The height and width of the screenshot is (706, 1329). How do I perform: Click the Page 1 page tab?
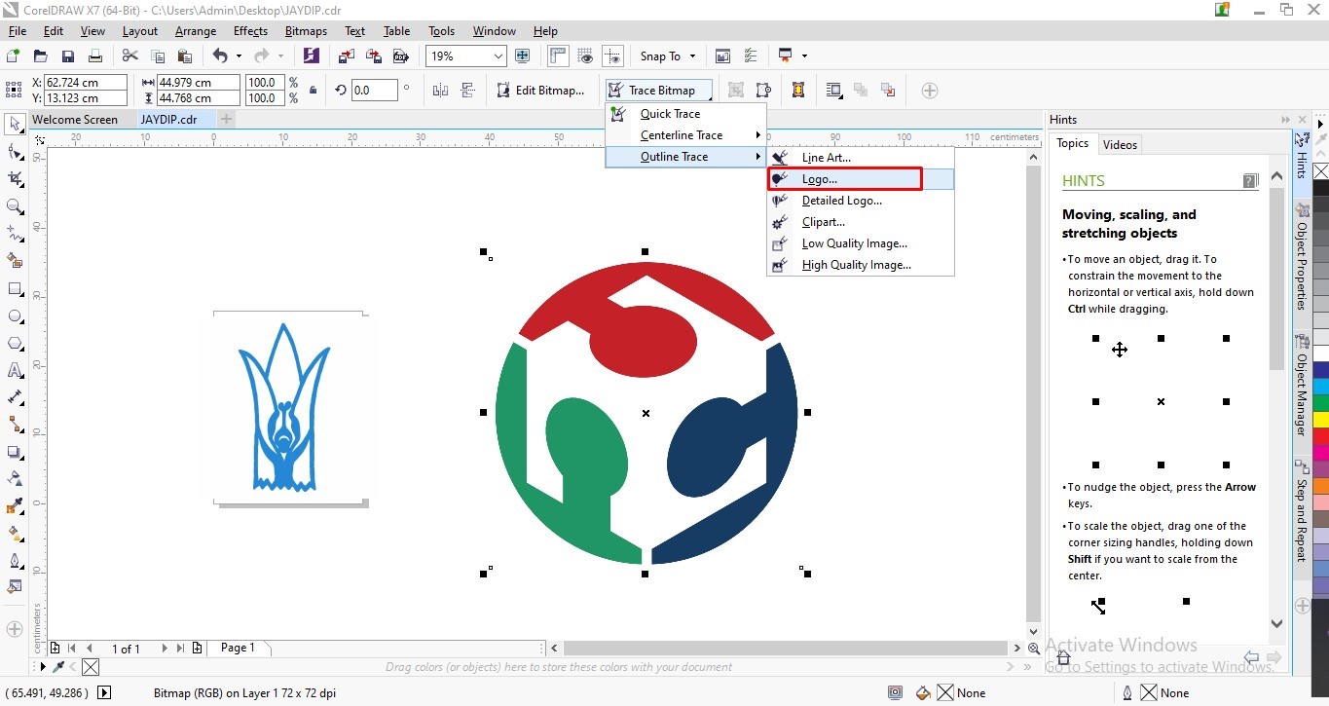click(238, 648)
